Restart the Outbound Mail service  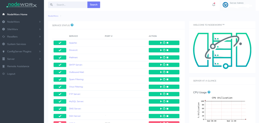pyautogui.click(x=164, y=72)
